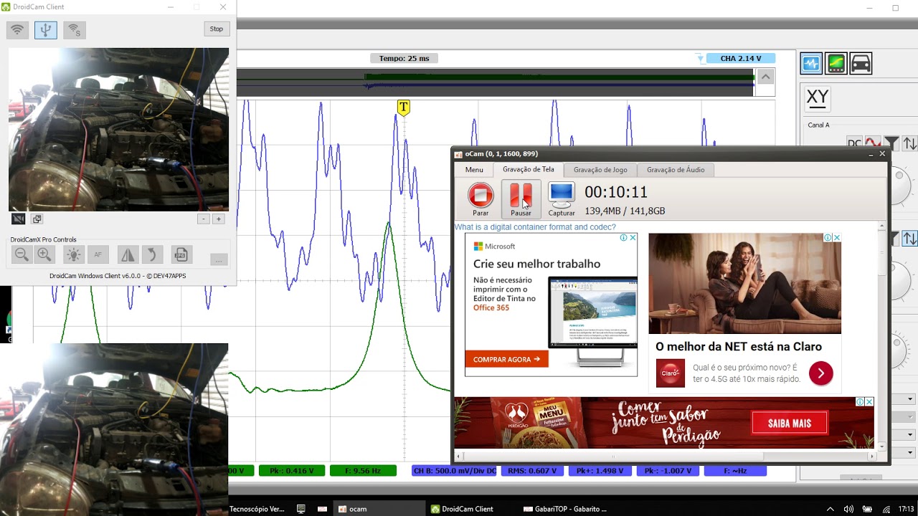Screen dimensions: 918x516
Task: Trigger autofocus AF button in DroidCam
Action: (98, 254)
